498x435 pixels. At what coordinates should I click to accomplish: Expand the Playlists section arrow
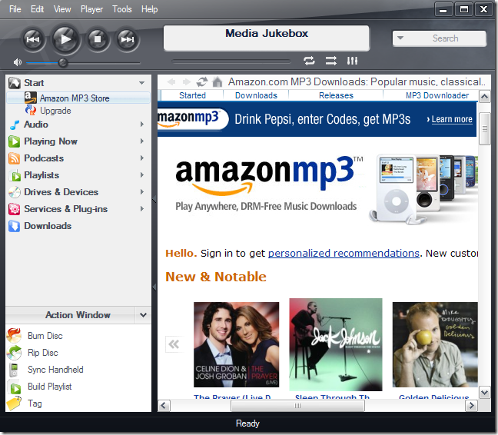coord(142,174)
